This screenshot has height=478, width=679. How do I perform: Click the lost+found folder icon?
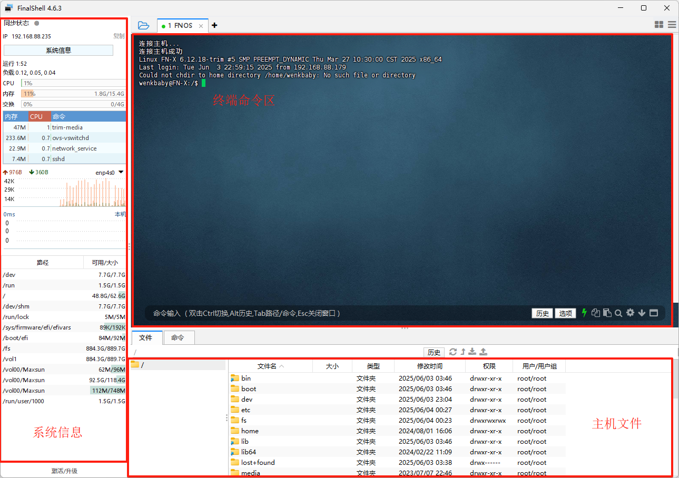coord(235,462)
